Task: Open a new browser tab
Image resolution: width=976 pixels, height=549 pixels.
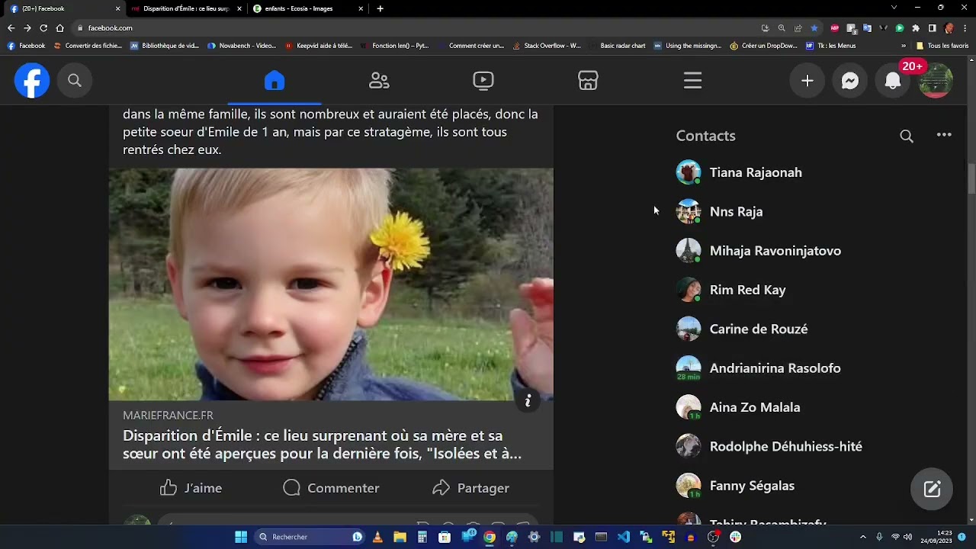Action: point(380,8)
